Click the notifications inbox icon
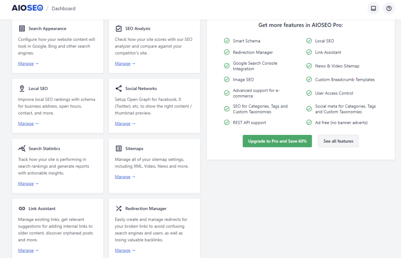The height and width of the screenshot is (258, 401). click(373, 8)
